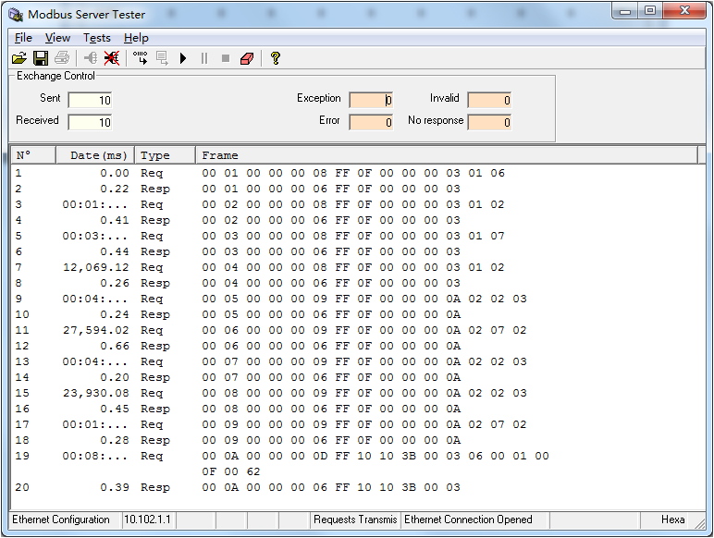Viewport: 714px width, 538px height.
Task: Stop the exchange with the Stop icon
Action: coord(226,58)
